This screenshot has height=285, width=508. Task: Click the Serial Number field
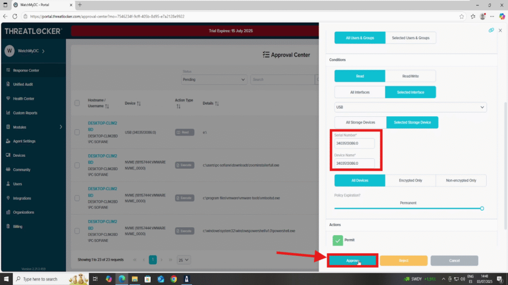coord(354,143)
